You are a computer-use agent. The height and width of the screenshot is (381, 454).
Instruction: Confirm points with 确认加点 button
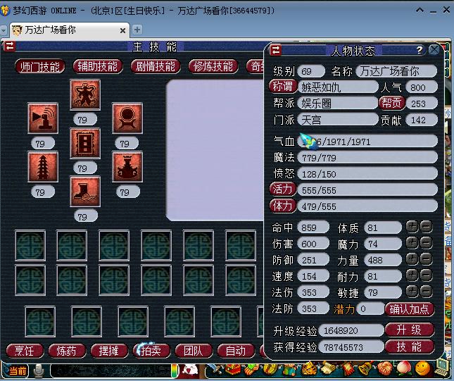pyautogui.click(x=409, y=309)
